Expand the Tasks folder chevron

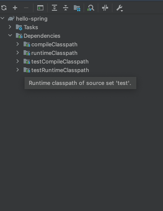click(x=10, y=27)
